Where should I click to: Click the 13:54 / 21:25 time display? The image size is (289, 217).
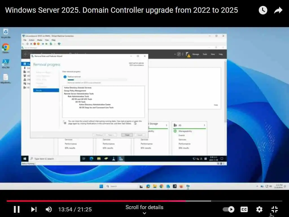[x=75, y=209]
